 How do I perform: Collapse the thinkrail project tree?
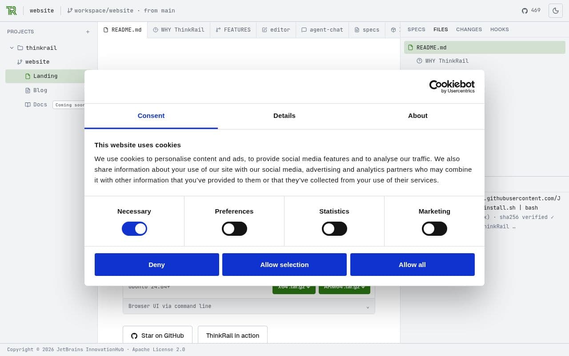pyautogui.click(x=12, y=48)
